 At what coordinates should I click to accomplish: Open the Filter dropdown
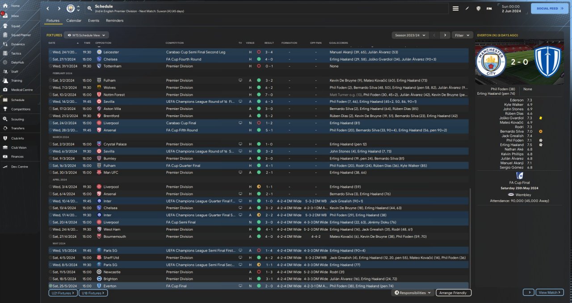pos(463,35)
